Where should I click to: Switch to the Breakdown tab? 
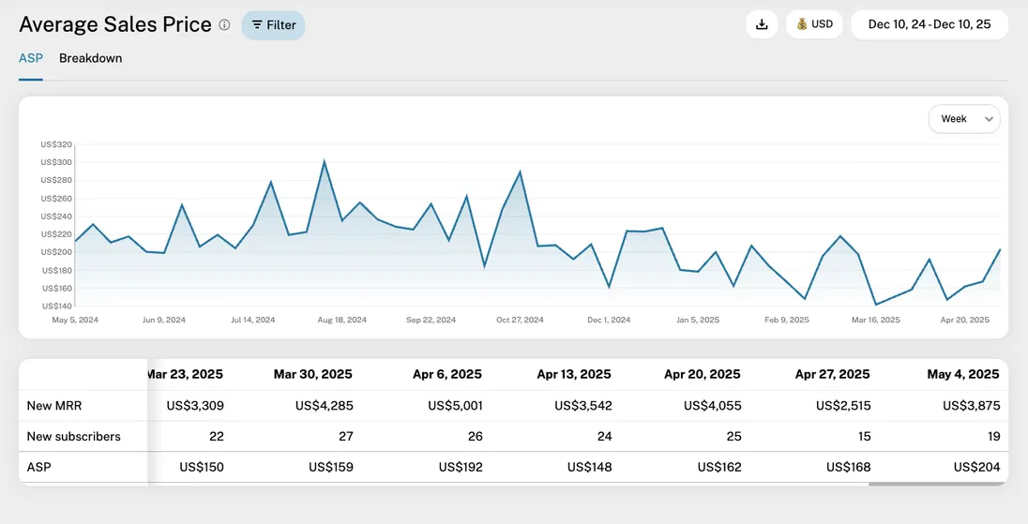point(90,58)
